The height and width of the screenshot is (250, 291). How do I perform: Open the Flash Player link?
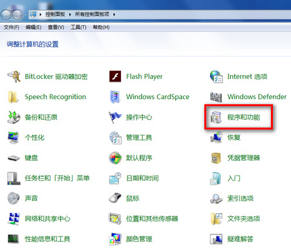point(144,76)
